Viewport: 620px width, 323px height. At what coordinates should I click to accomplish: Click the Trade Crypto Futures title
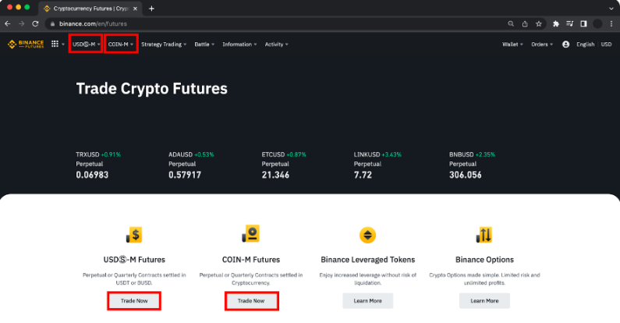152,89
